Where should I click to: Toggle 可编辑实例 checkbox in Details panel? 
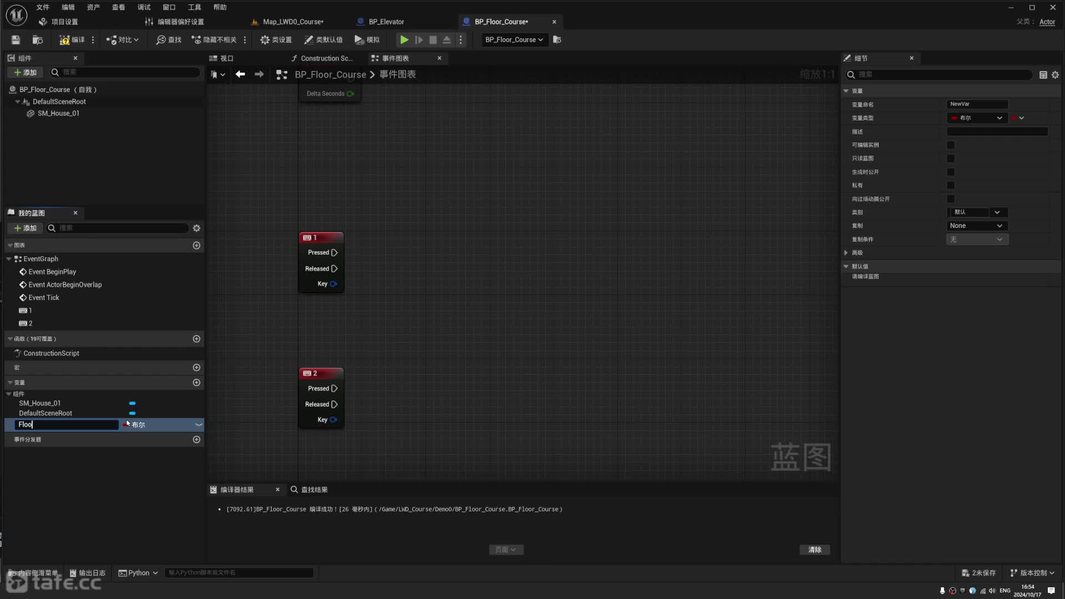click(951, 145)
